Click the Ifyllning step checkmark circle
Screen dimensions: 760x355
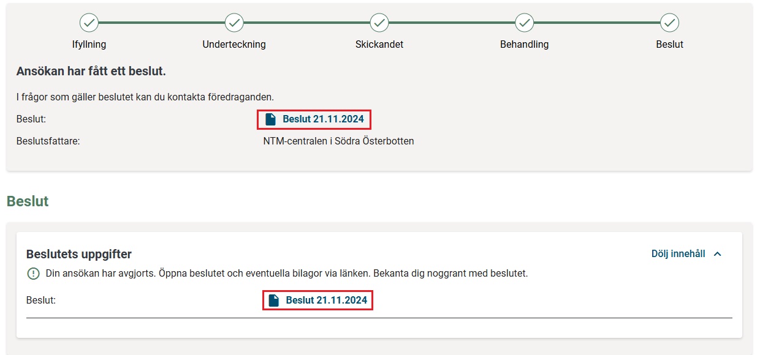[89, 23]
